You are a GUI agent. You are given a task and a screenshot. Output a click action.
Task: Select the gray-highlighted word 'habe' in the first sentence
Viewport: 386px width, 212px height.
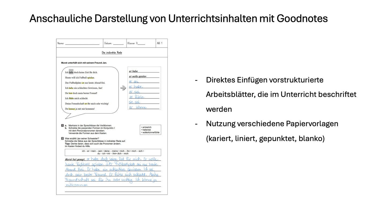[x=71, y=72]
